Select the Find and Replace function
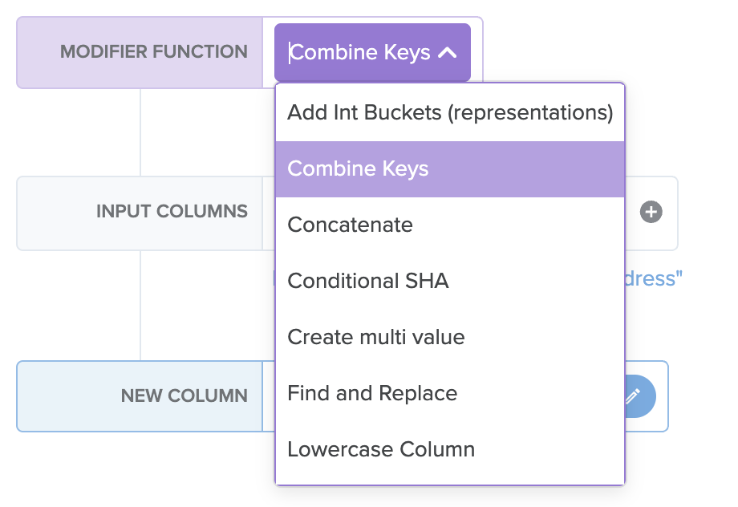738x507 pixels. [x=372, y=393]
